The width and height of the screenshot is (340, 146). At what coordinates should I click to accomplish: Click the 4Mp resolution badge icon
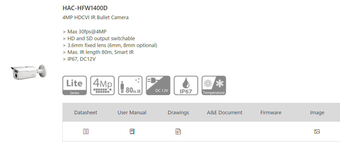102,86
